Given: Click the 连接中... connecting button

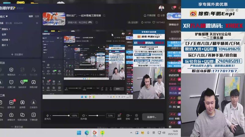Looking at the screenshot, I should point(153,117).
